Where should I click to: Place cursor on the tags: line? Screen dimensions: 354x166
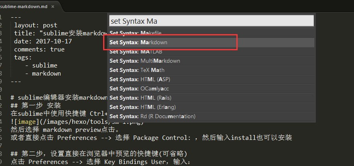23,57
